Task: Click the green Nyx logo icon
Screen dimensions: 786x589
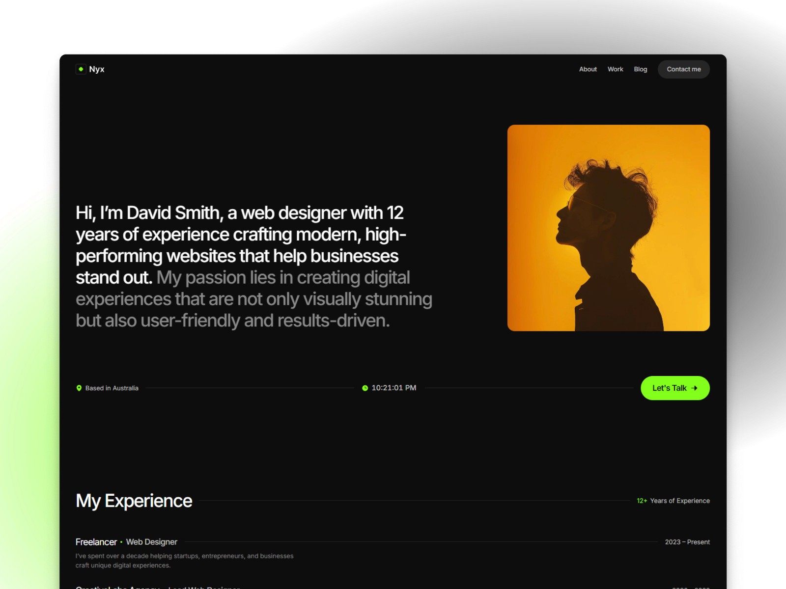Action: (x=81, y=69)
